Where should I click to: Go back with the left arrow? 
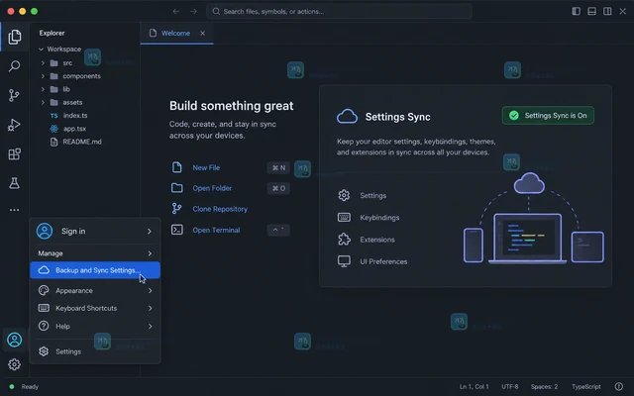[176, 11]
